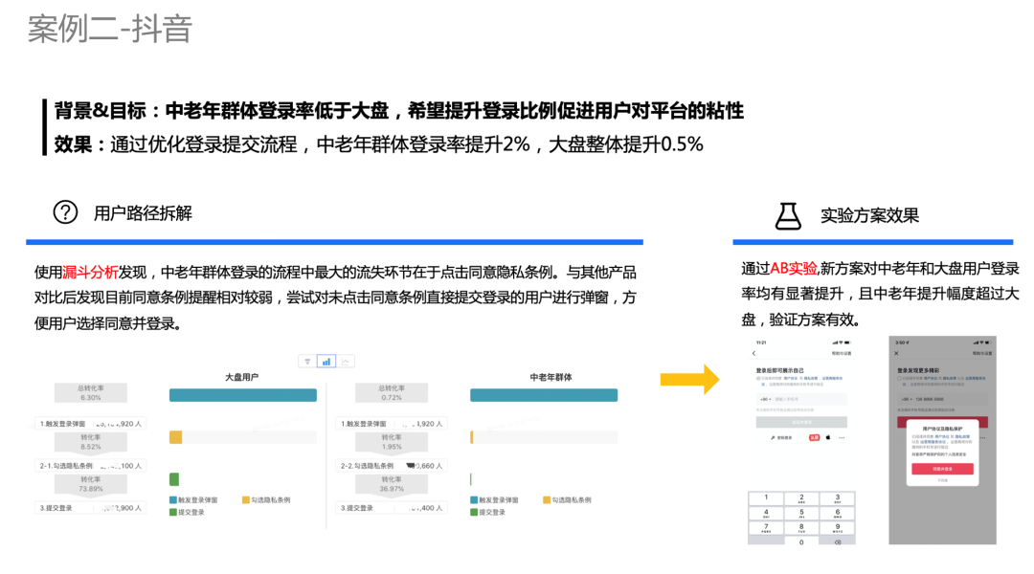
Task: Tap keypad digit 1
Action: (x=766, y=498)
